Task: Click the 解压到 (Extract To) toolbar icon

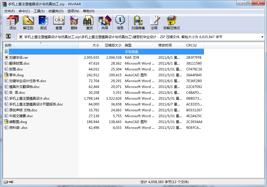Action: point(28,23)
